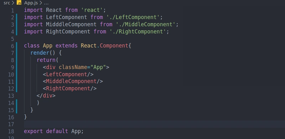Click the 'return' keyword on line 8
Screen dimensions: 285x139
coord(46,60)
